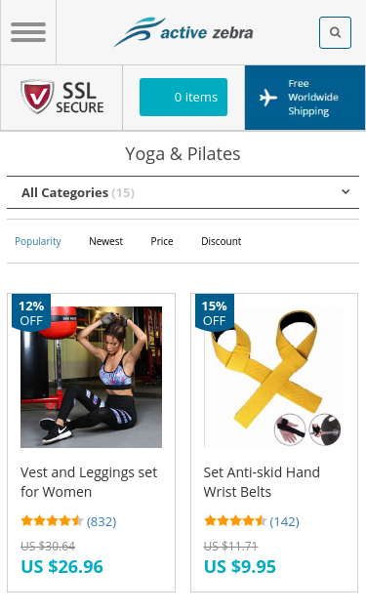The height and width of the screenshot is (612, 366).
Task: Sort products by Popularity
Action: [x=38, y=241]
